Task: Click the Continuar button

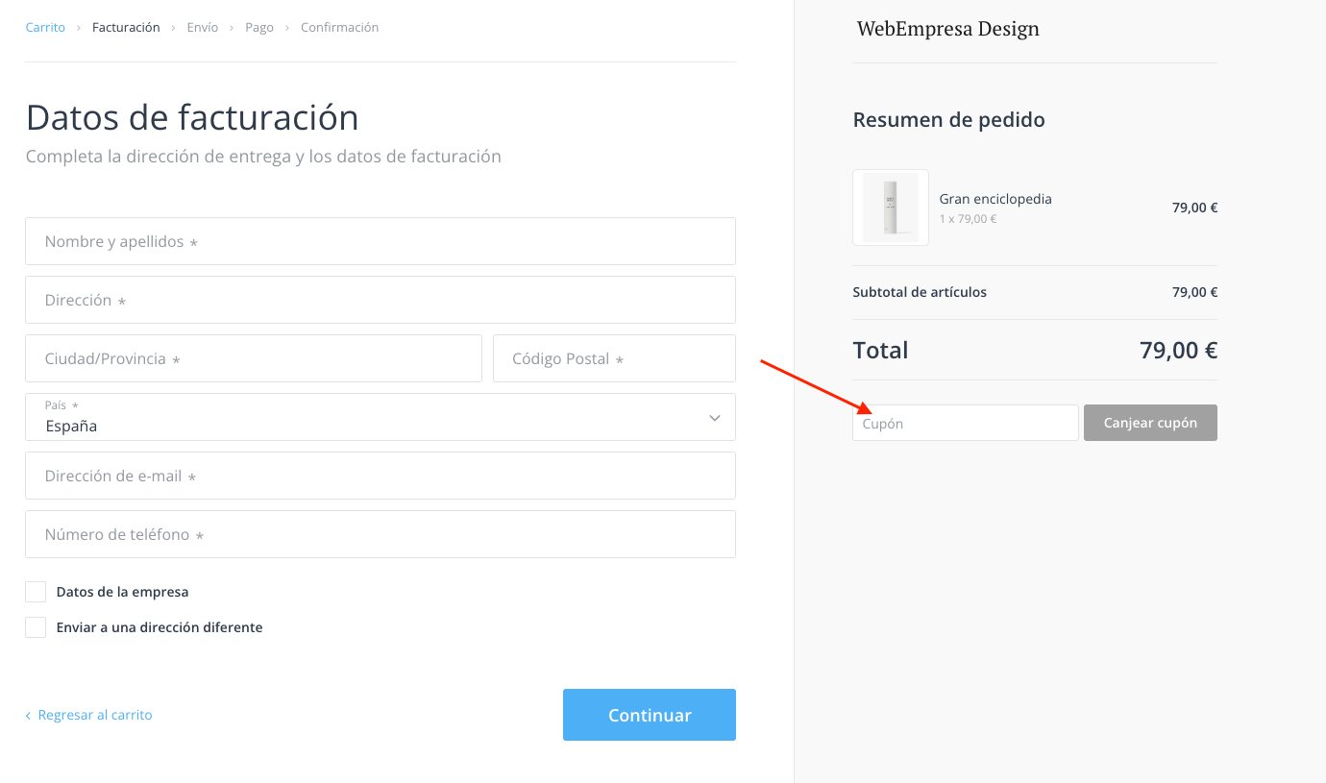Action: click(650, 715)
